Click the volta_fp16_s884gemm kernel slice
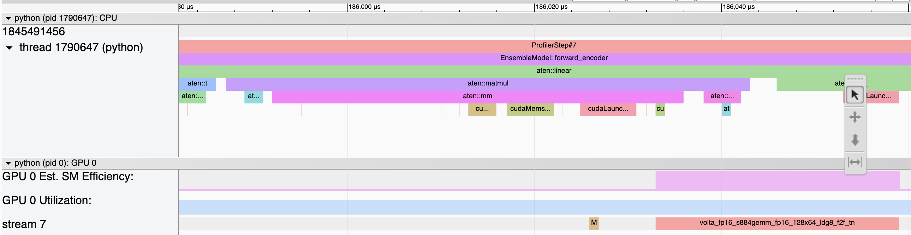This screenshot has height=235, width=911. coord(776,223)
